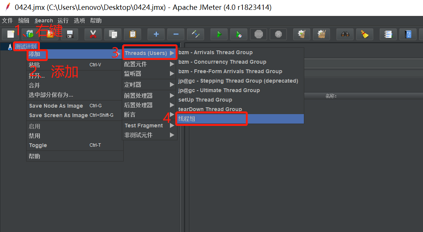The height and width of the screenshot is (232, 423).
Task: Expand 后置处理器 submenu
Action: pos(150,105)
